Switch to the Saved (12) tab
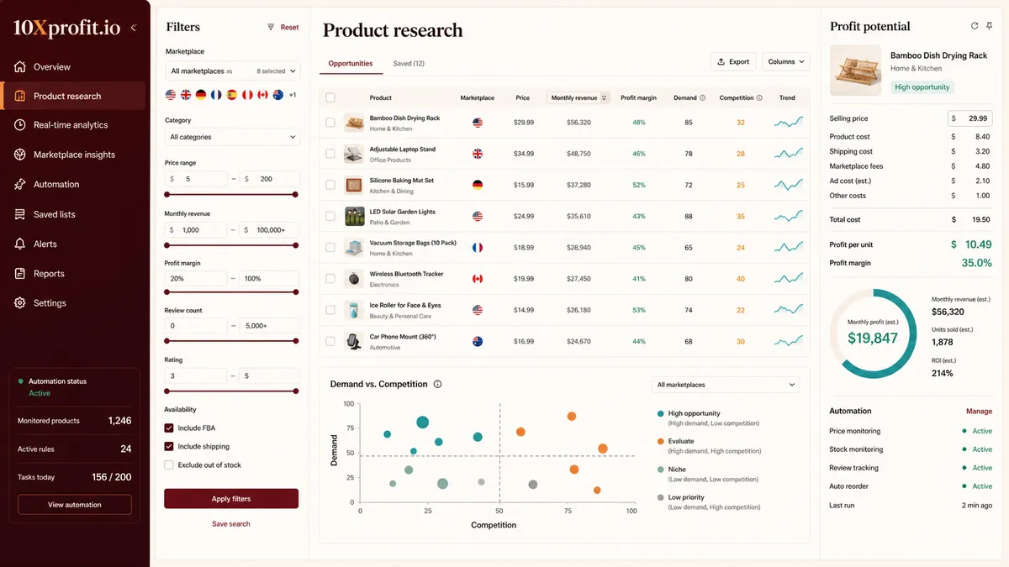The width and height of the screenshot is (1009, 567). click(x=409, y=64)
